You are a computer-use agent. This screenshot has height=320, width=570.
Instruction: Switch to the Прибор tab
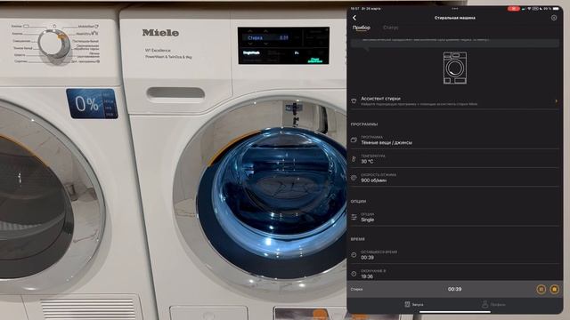(x=362, y=28)
